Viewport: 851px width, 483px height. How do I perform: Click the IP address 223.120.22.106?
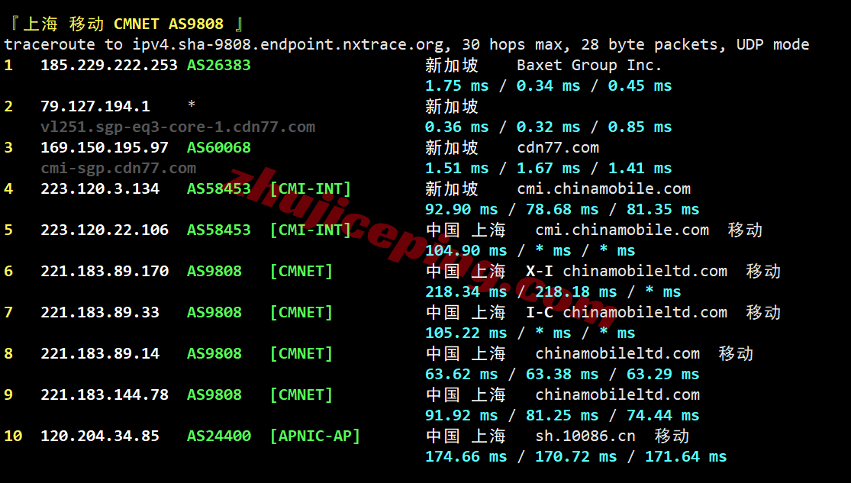104,230
